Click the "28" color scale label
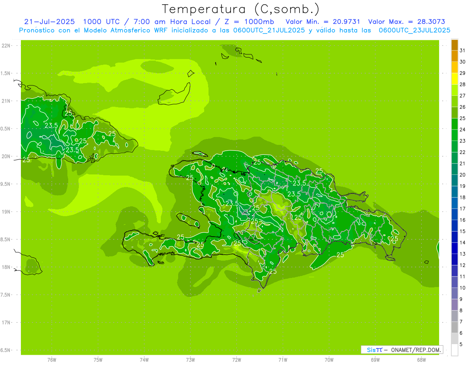 (x=463, y=84)
